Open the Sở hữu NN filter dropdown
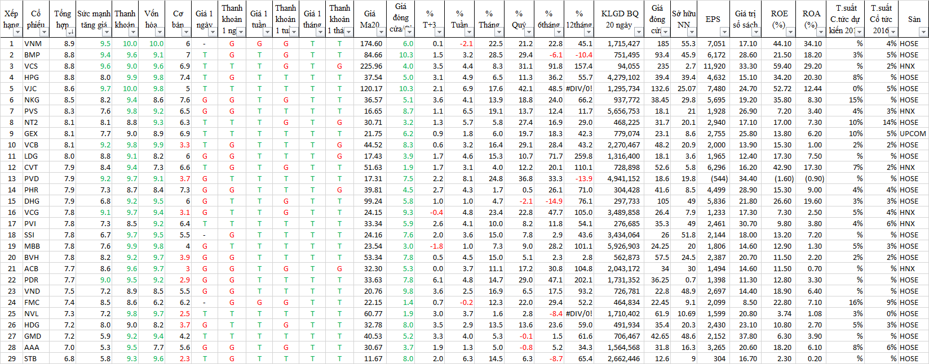Screen dimensions: 929x364 pyautogui.click(x=692, y=32)
